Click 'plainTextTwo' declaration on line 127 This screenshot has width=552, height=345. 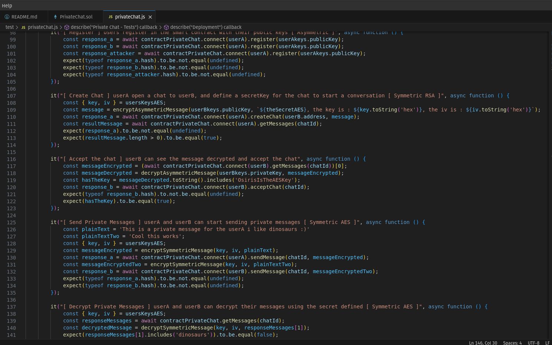pos(100,236)
